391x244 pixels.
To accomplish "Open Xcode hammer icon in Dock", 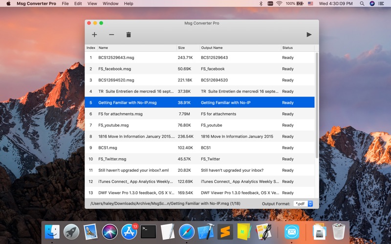I will coord(206,231).
